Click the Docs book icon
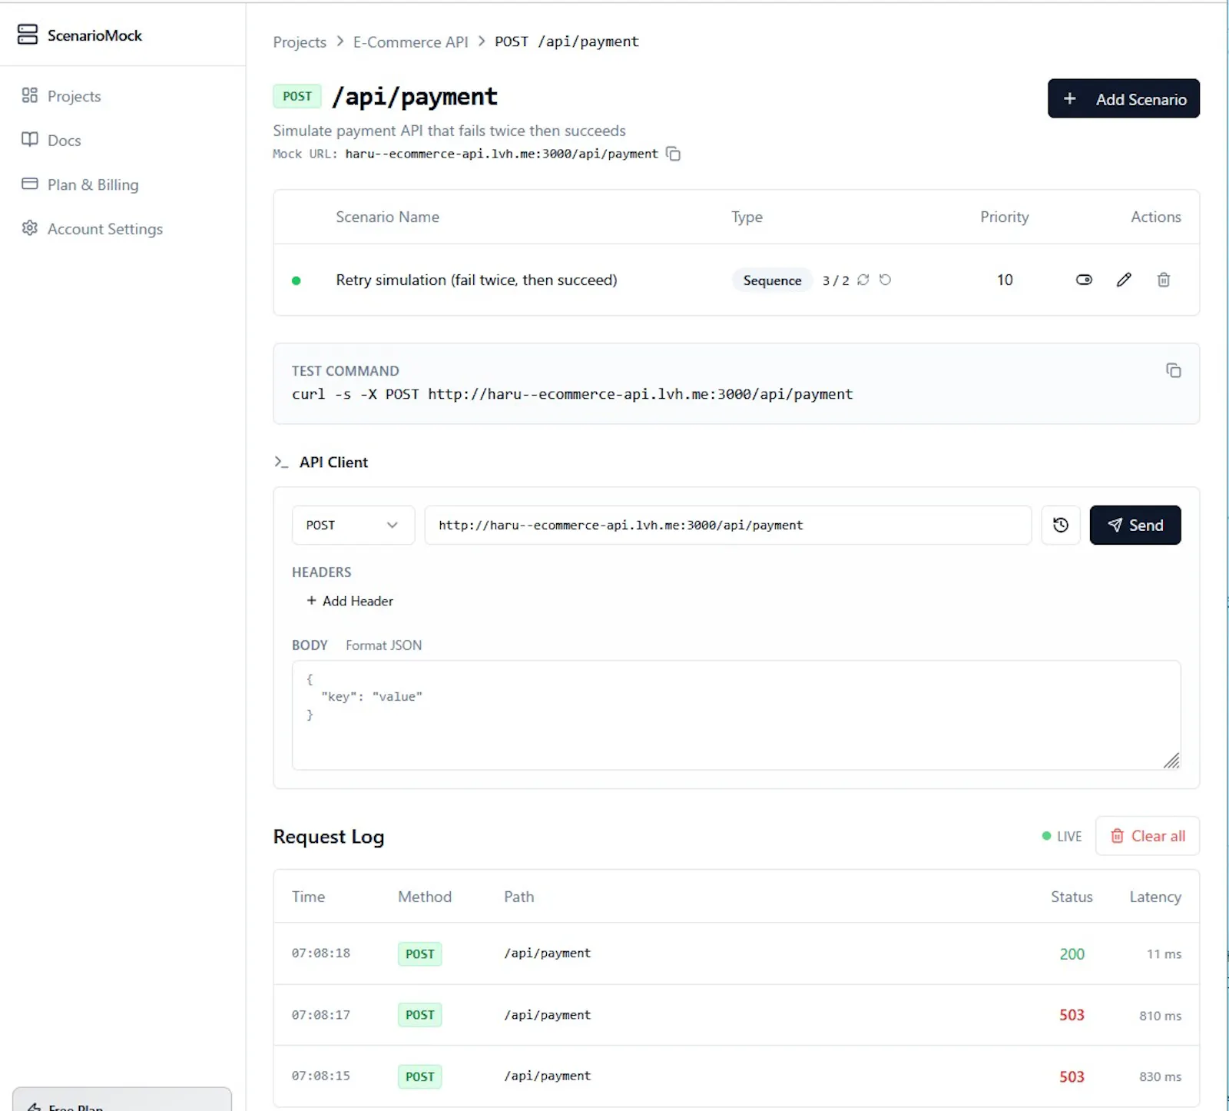 [x=29, y=139]
